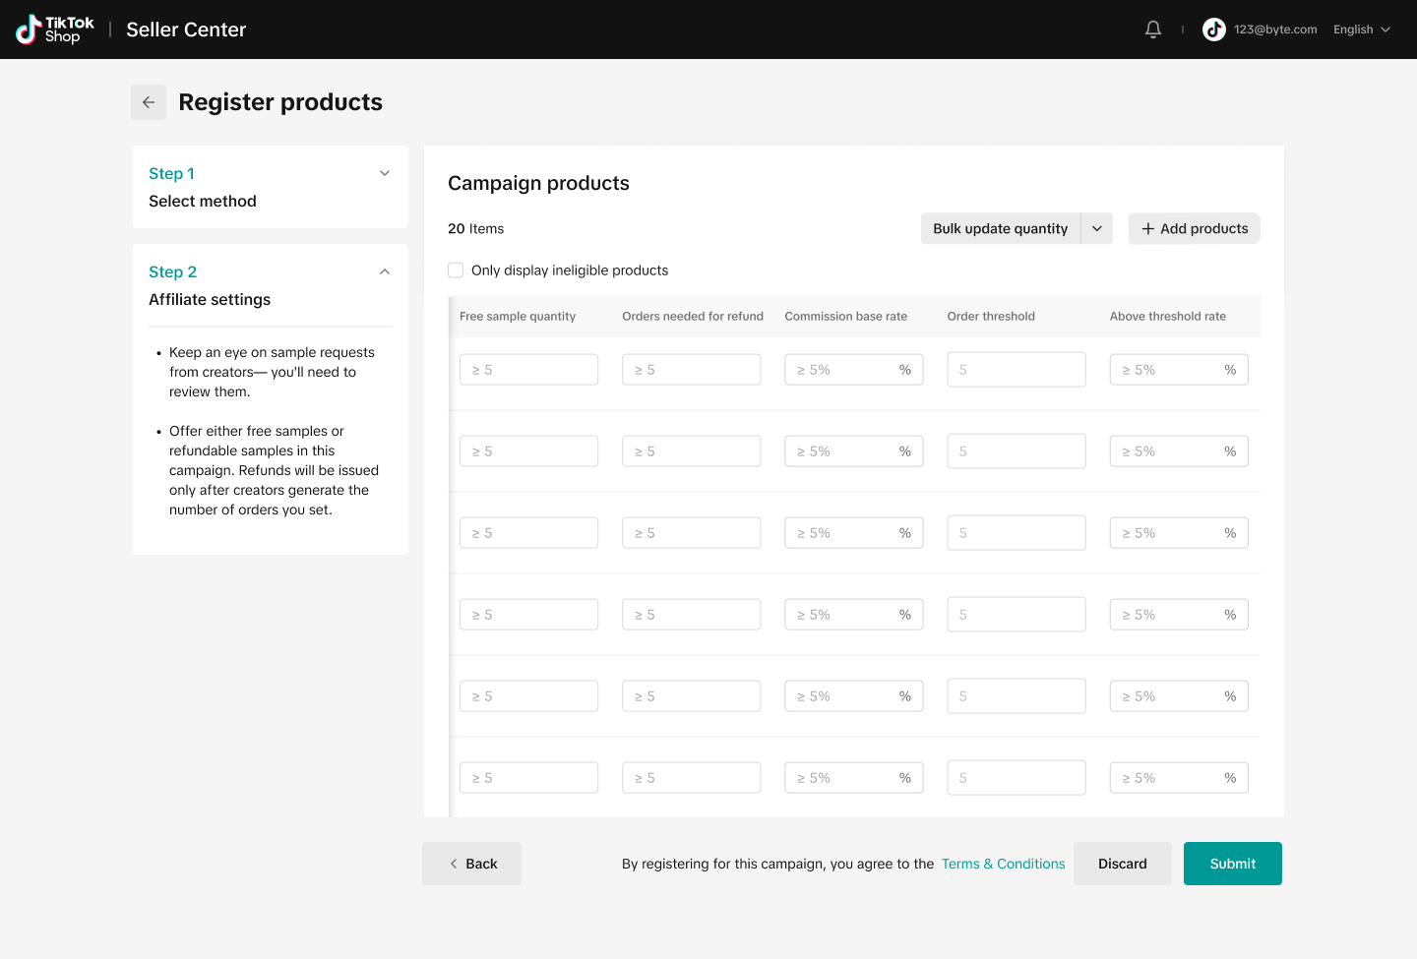Click first row Commission base rate input
This screenshot has height=959, width=1417.
(x=843, y=370)
